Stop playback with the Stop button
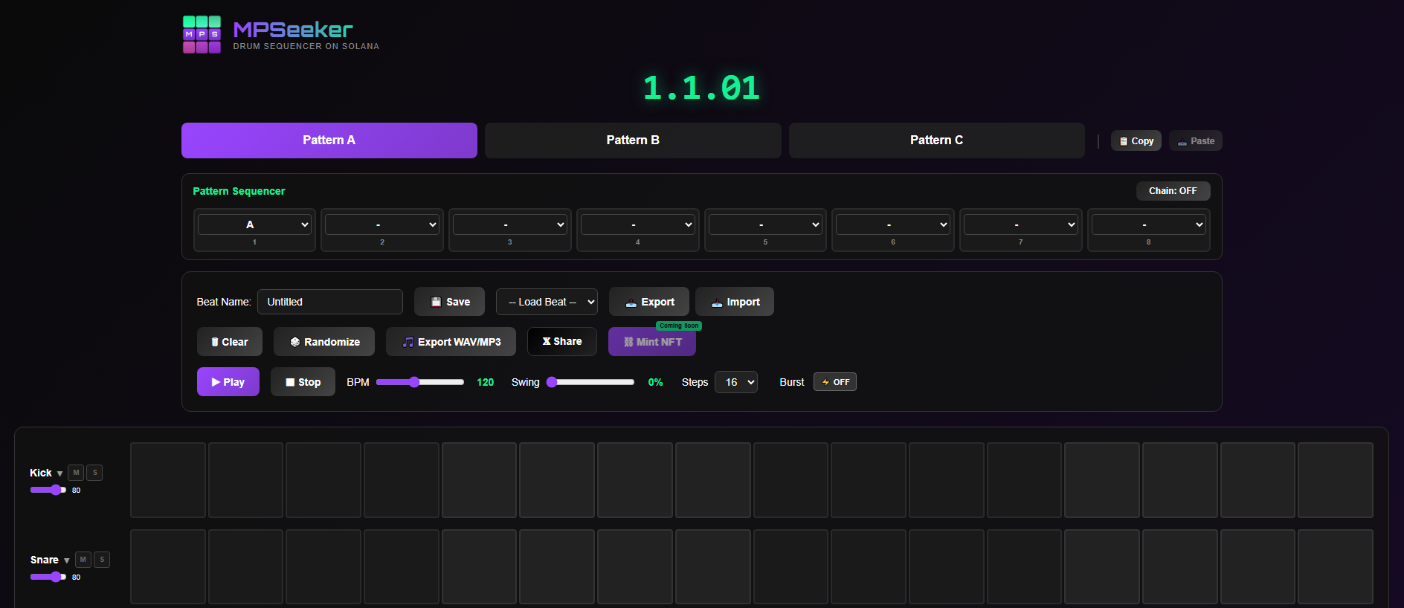 click(x=303, y=382)
